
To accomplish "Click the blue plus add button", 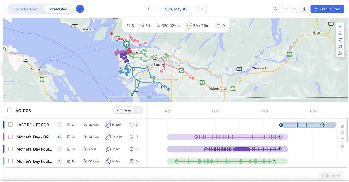I will point(80,9).
